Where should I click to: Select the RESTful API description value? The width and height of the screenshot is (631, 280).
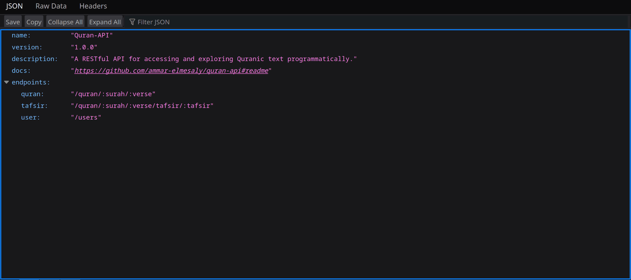point(214,59)
